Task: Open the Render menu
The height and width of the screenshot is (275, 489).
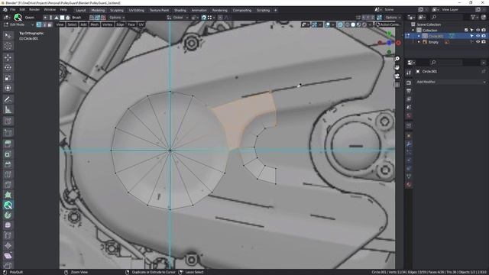Action: [34, 10]
